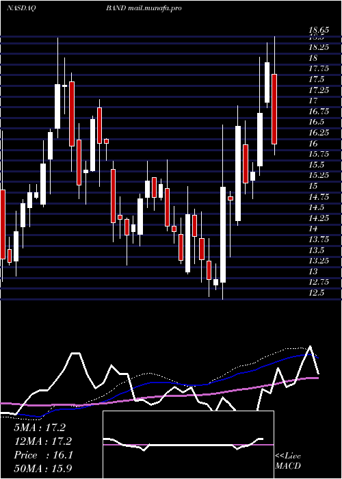The width and height of the screenshot is (342, 479).
Task: Click the 14.5 price axis label
Action: (x=316, y=208)
